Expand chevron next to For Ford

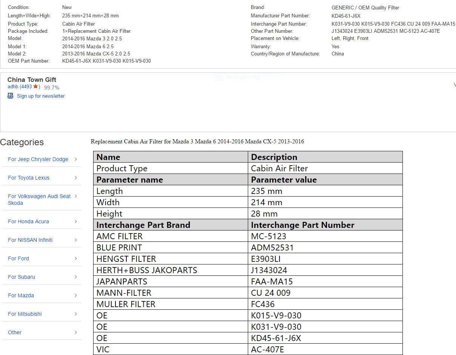(x=76, y=258)
